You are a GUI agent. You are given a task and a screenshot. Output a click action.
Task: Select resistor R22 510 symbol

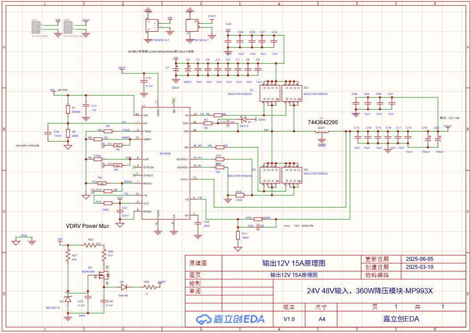(90, 245)
